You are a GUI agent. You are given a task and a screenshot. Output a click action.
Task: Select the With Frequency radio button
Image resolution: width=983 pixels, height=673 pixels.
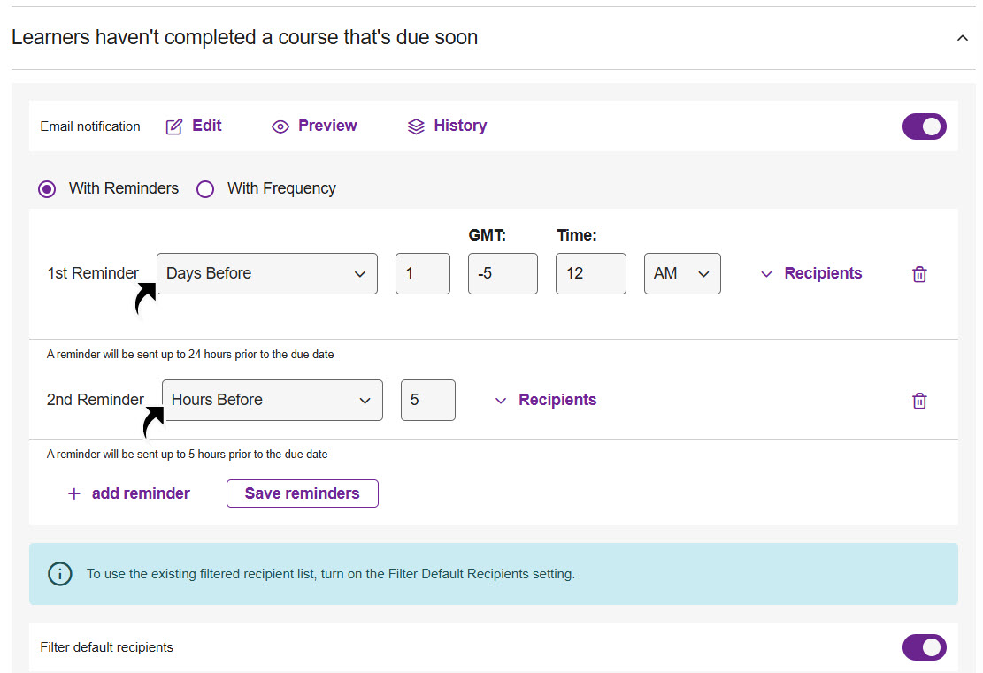205,188
